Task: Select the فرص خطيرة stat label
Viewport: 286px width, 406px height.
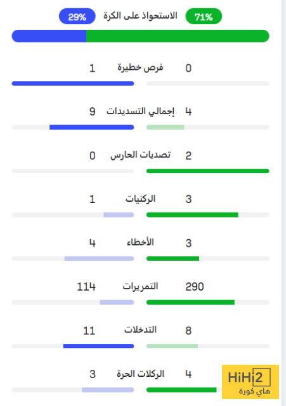Action: 140,67
